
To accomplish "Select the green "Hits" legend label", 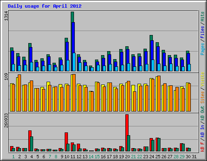I will click(203, 17).
